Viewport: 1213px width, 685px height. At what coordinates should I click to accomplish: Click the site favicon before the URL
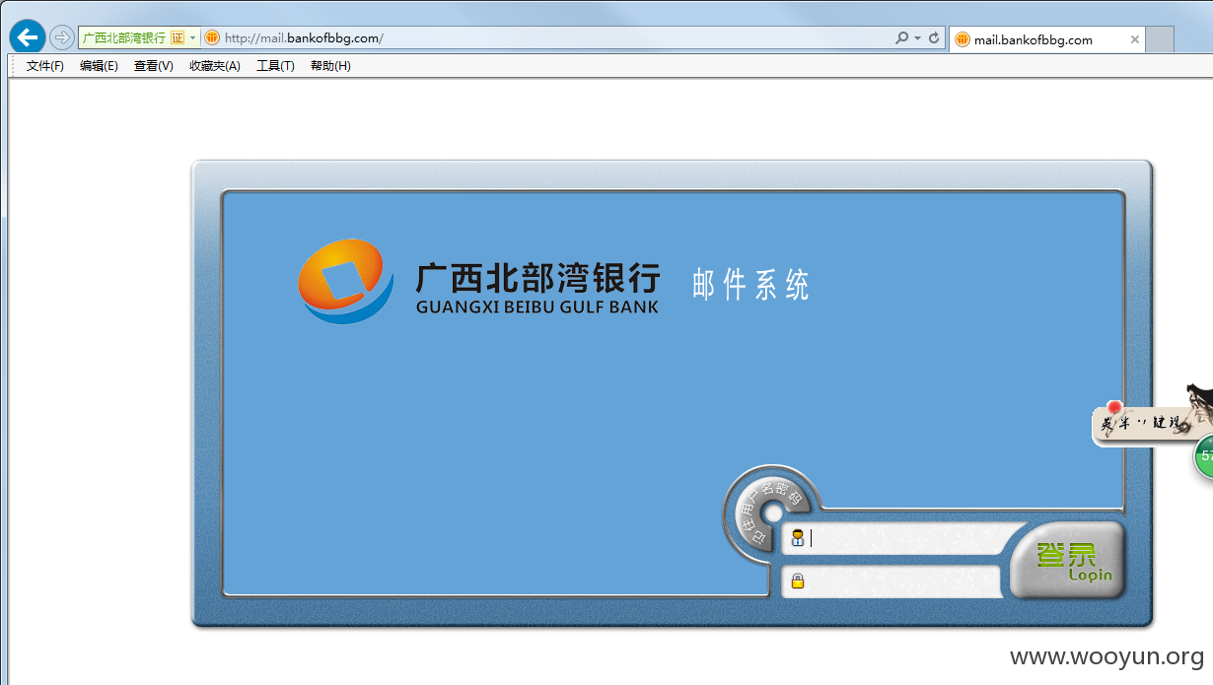[212, 38]
